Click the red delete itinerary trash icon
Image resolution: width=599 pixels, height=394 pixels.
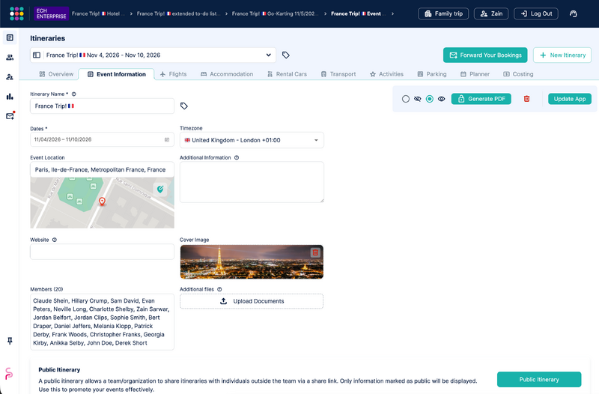[x=526, y=99]
